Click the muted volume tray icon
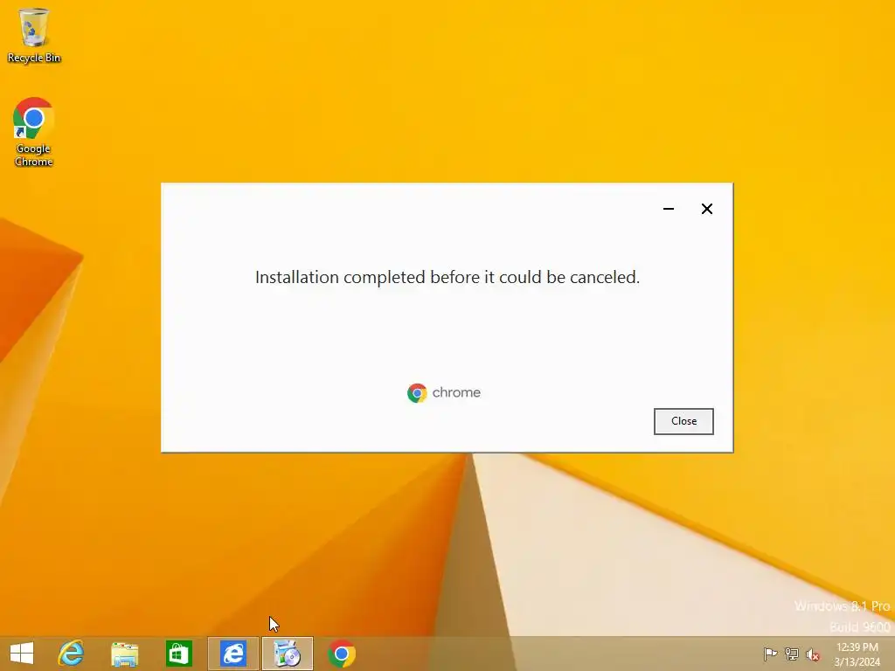This screenshot has width=895, height=671. (813, 654)
